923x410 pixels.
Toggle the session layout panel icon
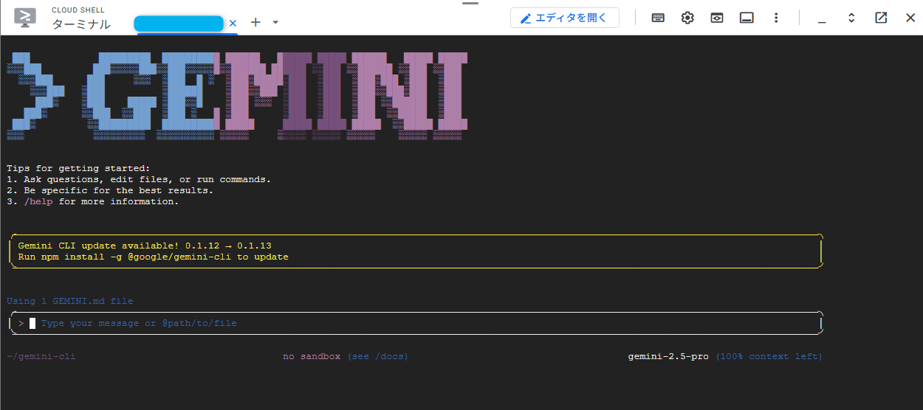(x=747, y=18)
